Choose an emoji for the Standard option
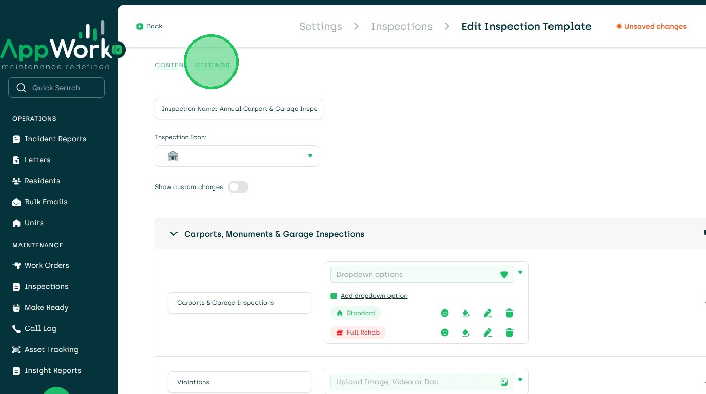This screenshot has height=394, width=706. tap(445, 313)
